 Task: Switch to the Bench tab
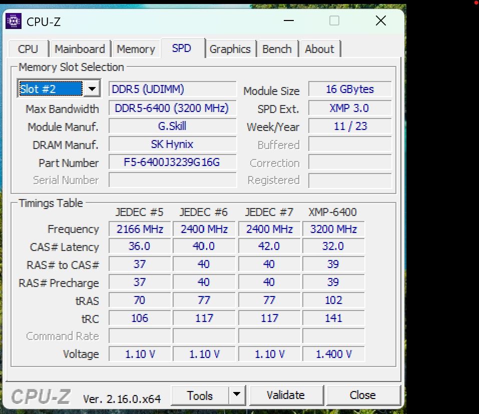277,49
